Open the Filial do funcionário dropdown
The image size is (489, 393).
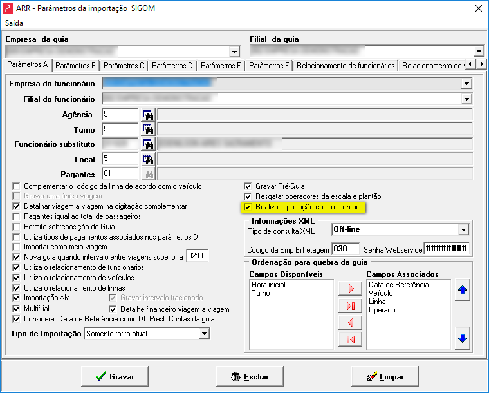pyautogui.click(x=466, y=99)
